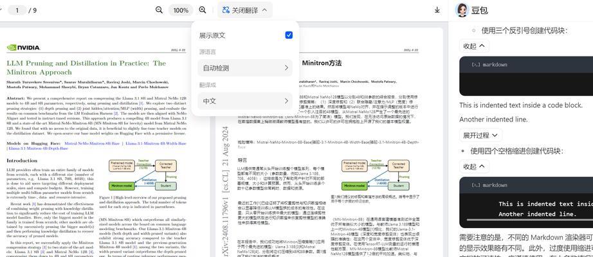
Task: Click the Figure 1 caption in the original page
Action: 143,202
